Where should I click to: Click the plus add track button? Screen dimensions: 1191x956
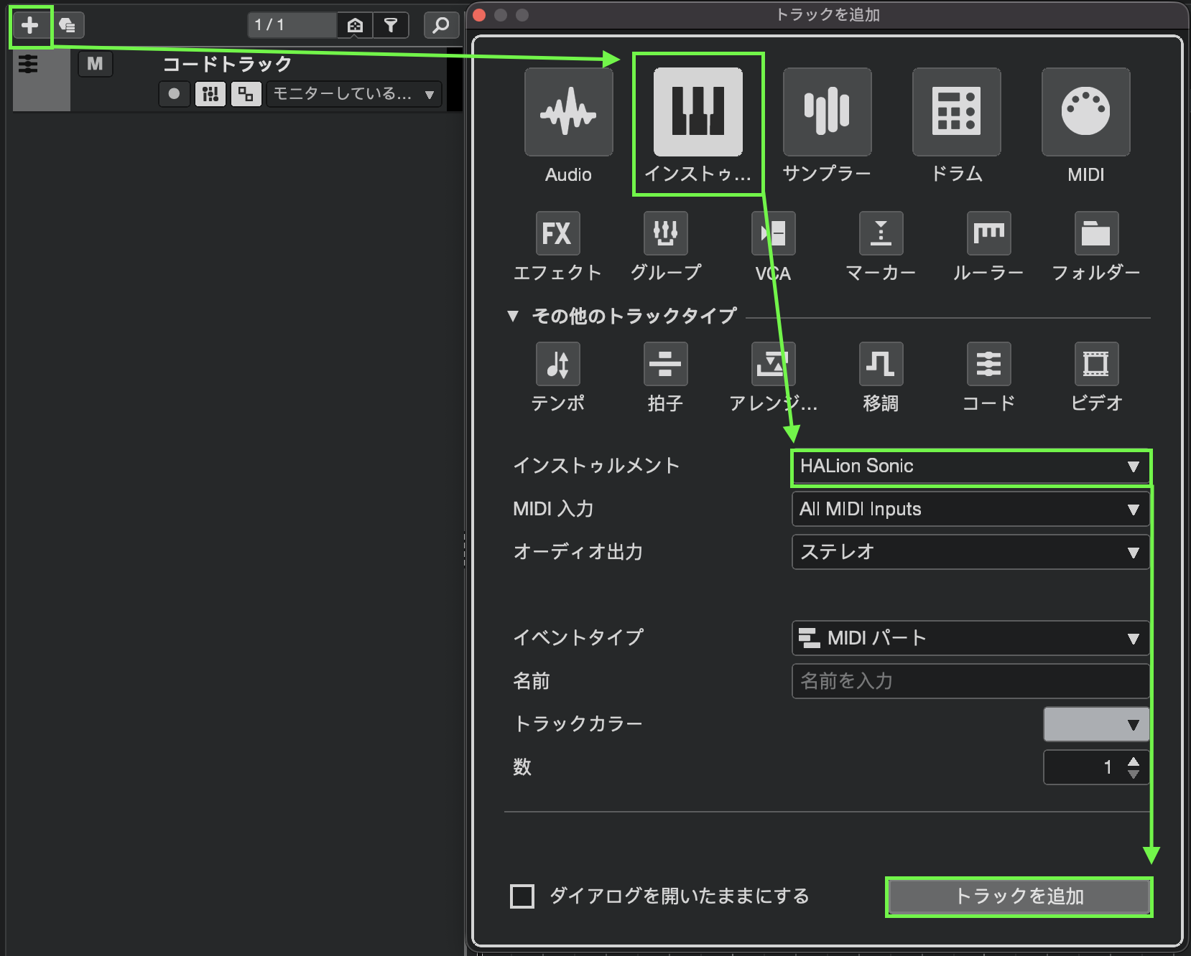30,26
